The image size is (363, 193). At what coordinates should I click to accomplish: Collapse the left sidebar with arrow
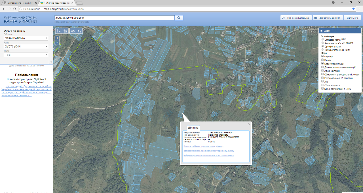point(51,62)
